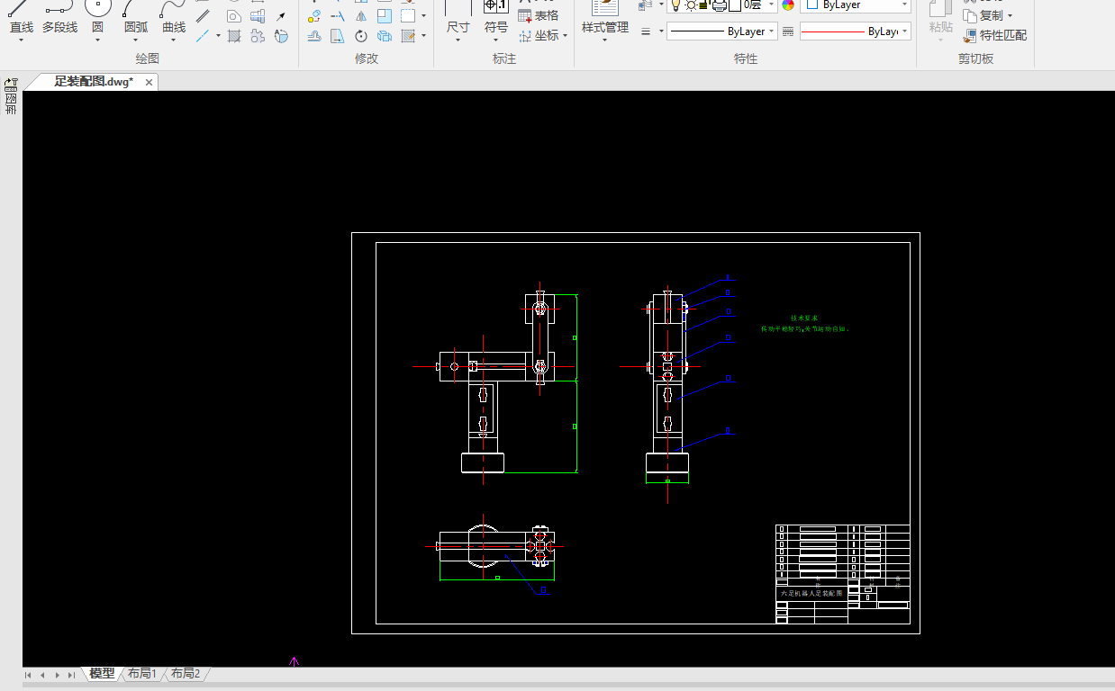Viewport: 1115px width, 691px height.
Task: Toggle the layer plot printer icon
Action: pyautogui.click(x=719, y=4)
